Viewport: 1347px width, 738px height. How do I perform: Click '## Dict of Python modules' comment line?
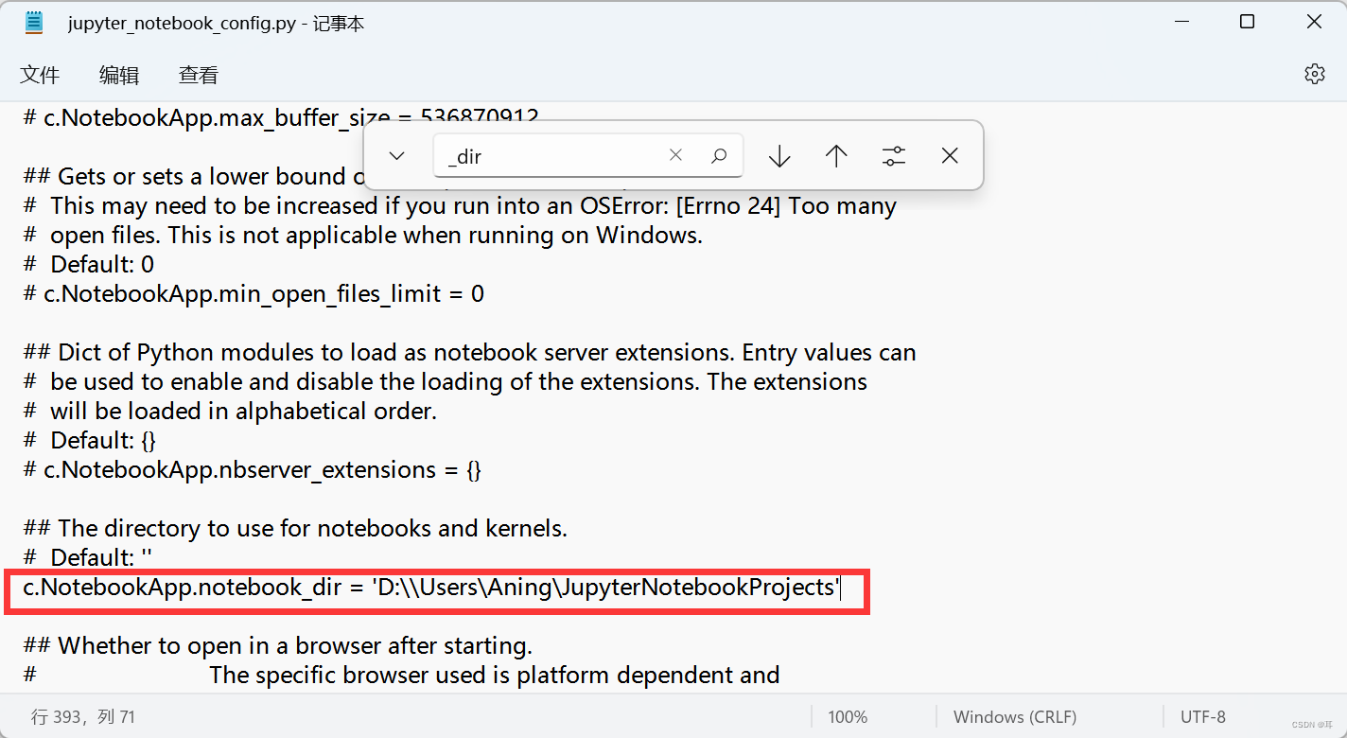tap(469, 352)
